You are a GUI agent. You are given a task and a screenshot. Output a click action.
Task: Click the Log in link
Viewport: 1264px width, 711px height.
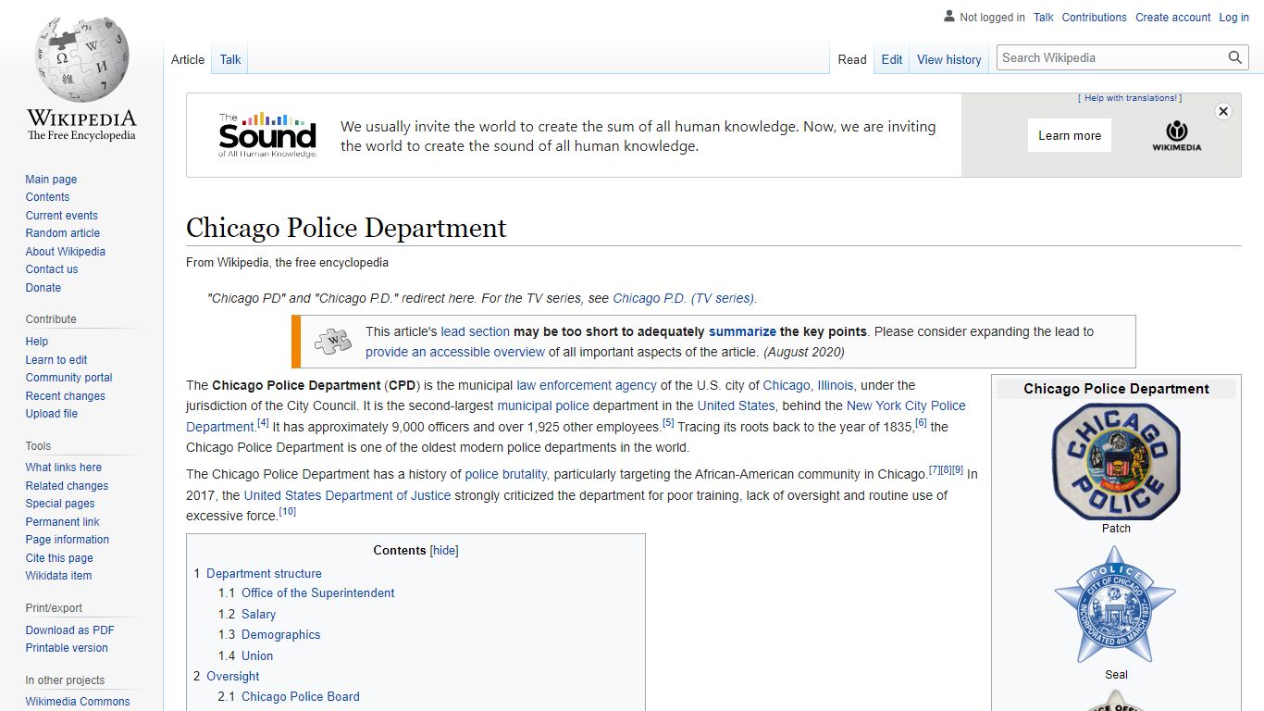(1234, 18)
